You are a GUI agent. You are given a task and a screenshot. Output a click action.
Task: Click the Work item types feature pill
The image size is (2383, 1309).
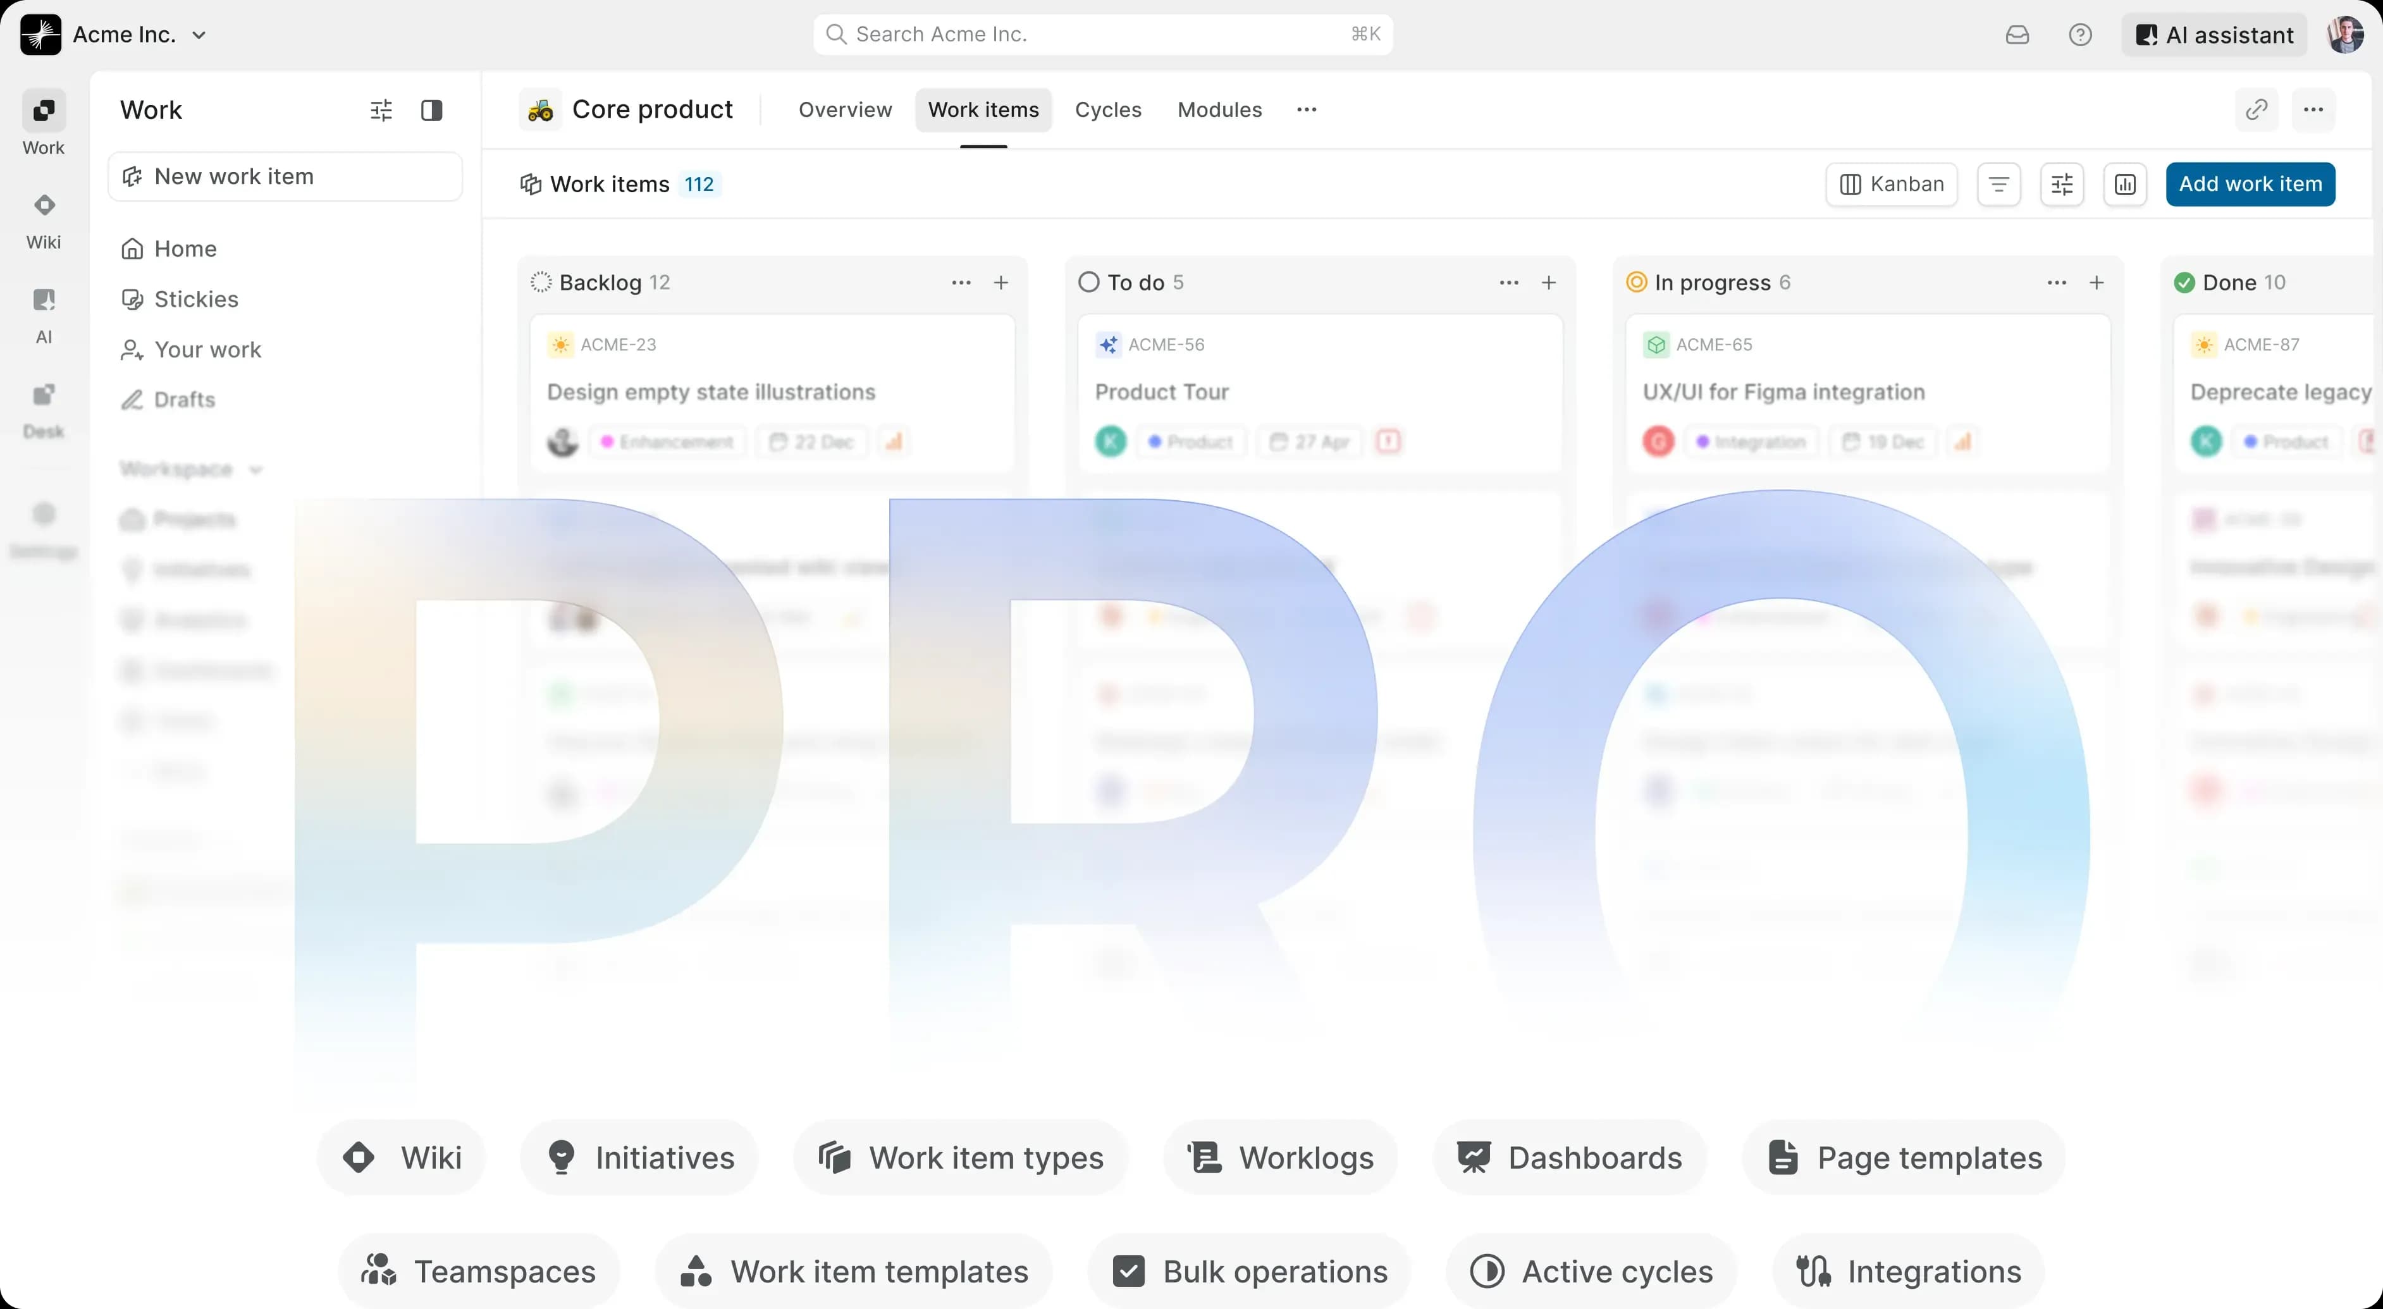[x=960, y=1157]
